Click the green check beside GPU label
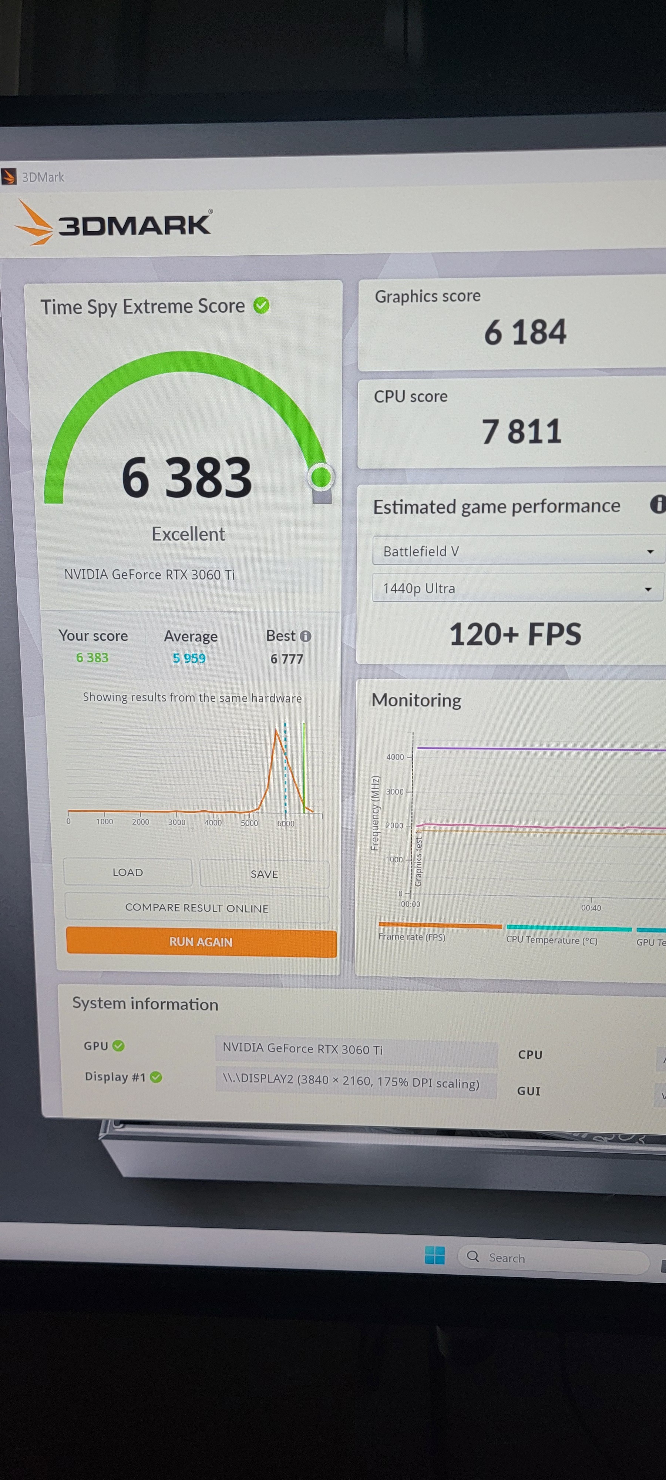 tap(118, 1046)
